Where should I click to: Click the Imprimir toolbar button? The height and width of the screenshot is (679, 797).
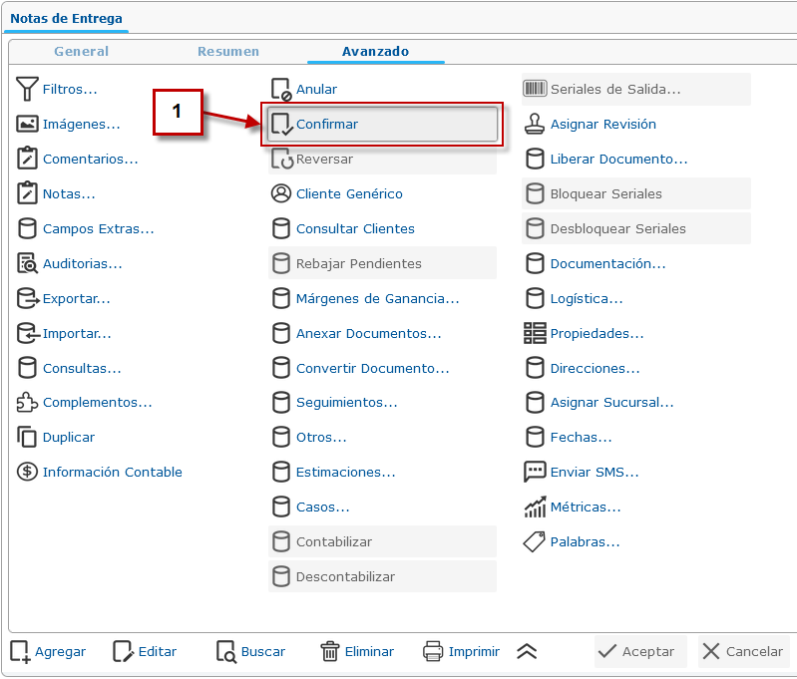pos(462,652)
